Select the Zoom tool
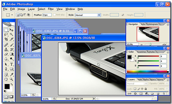The width and height of the screenshot is (172, 104). click(11, 79)
